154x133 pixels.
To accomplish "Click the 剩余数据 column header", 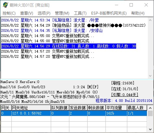I will click(96, 108).
